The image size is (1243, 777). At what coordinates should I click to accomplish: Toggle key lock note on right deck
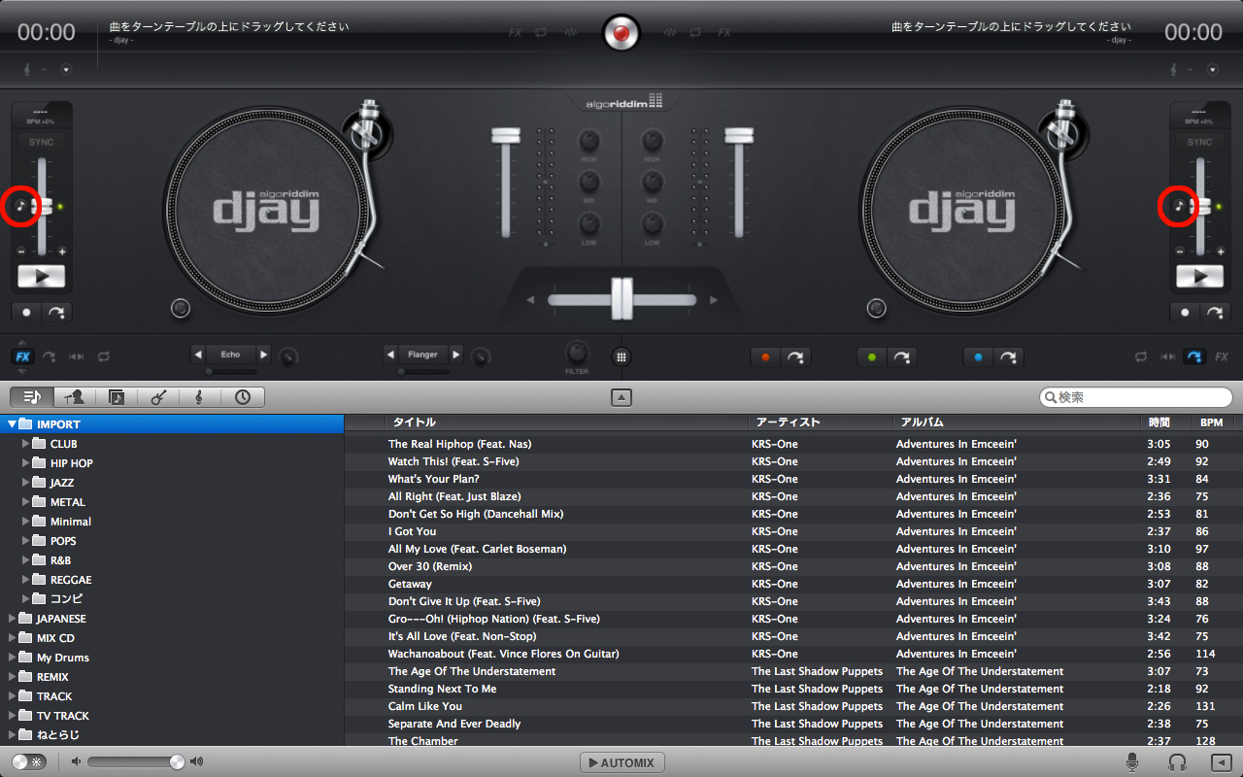point(1179,206)
